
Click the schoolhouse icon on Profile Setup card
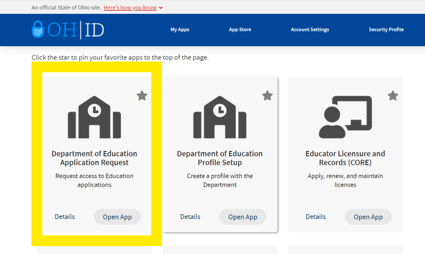(x=220, y=117)
